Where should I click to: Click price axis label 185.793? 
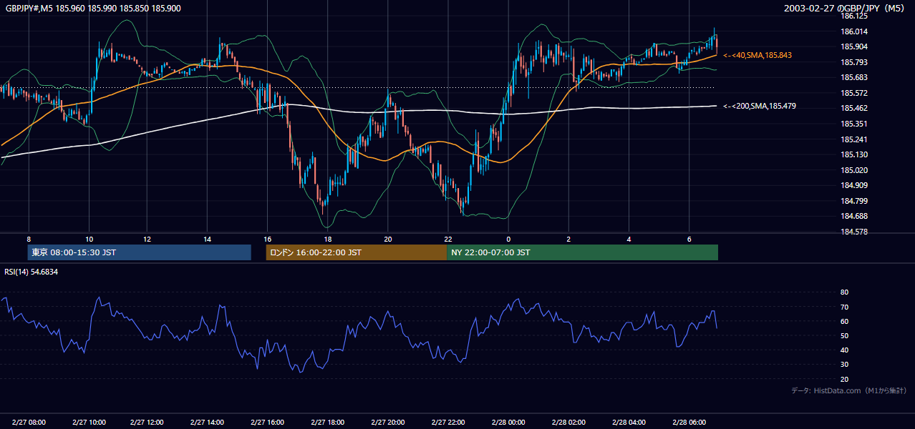coord(855,62)
